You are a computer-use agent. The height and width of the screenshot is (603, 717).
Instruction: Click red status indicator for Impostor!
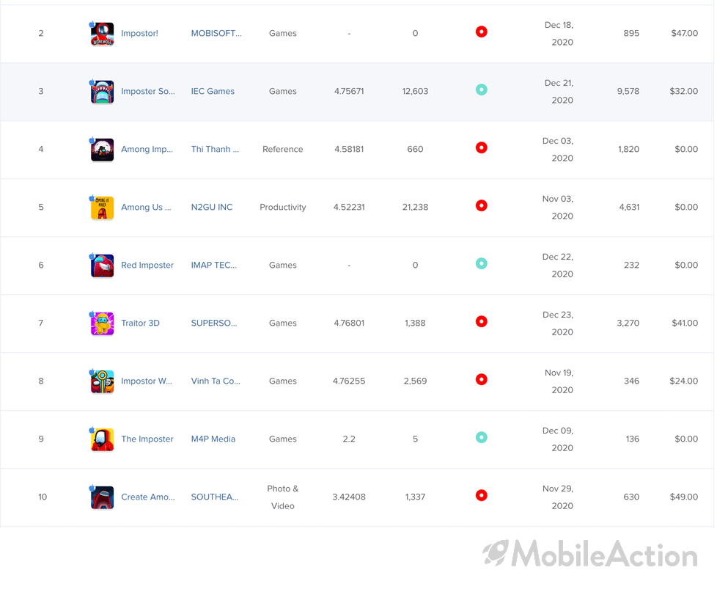click(x=481, y=32)
